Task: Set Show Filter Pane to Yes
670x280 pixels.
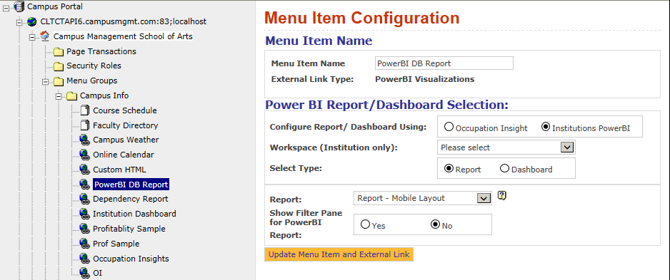Action: click(365, 224)
